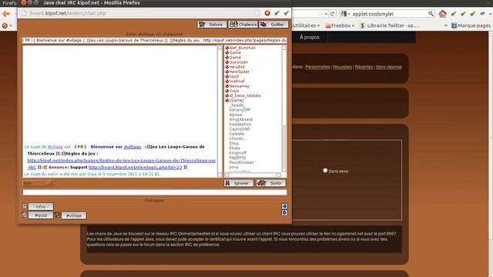Switch to the #village channel tab

(74, 215)
